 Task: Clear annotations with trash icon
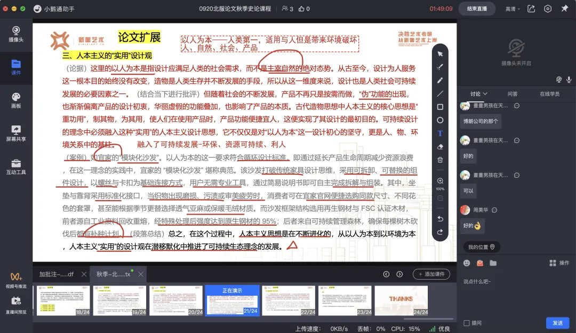[440, 160]
